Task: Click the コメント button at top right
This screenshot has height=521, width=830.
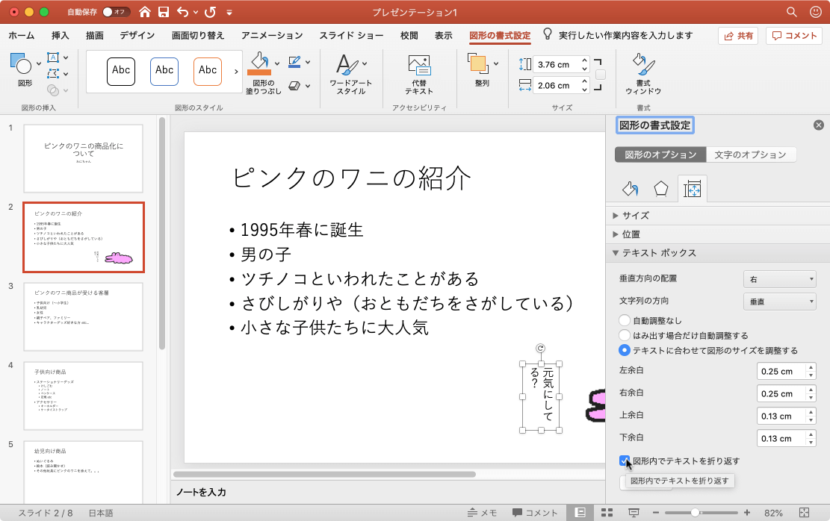Action: tap(793, 36)
